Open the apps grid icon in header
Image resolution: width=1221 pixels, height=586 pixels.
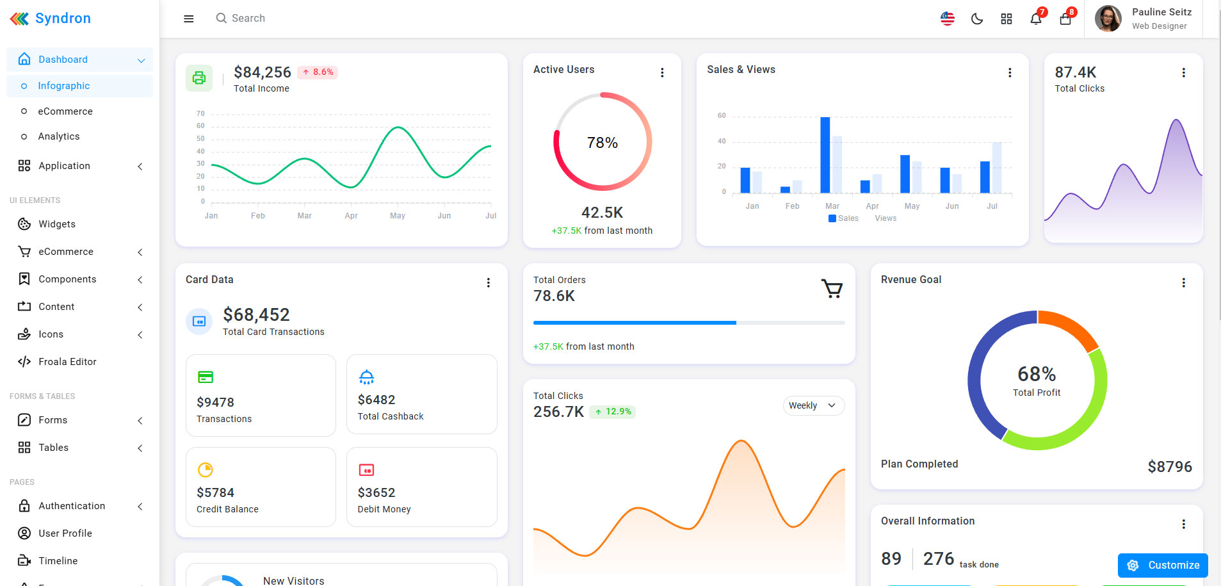coord(1007,19)
